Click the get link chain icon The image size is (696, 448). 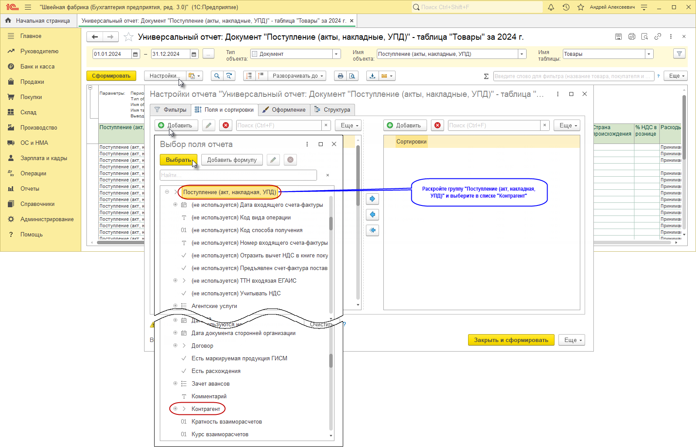(658, 37)
